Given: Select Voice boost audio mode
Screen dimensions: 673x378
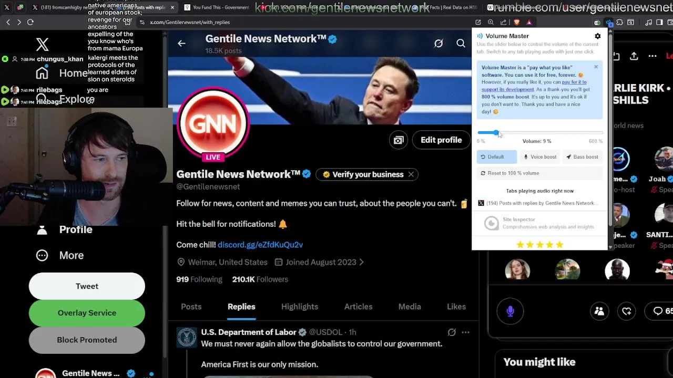Looking at the screenshot, I should 539,157.
